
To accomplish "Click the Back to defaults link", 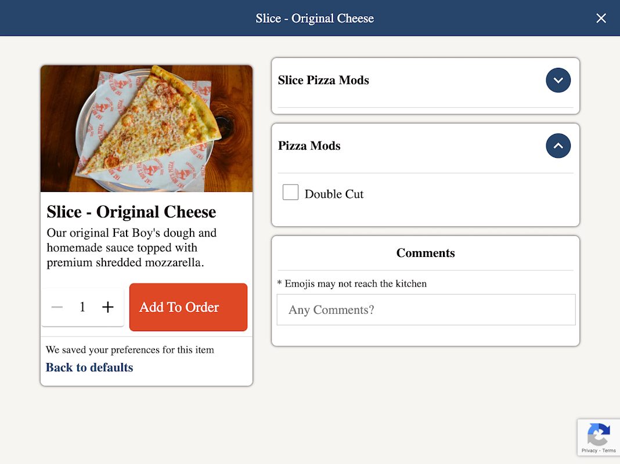I will 89,368.
